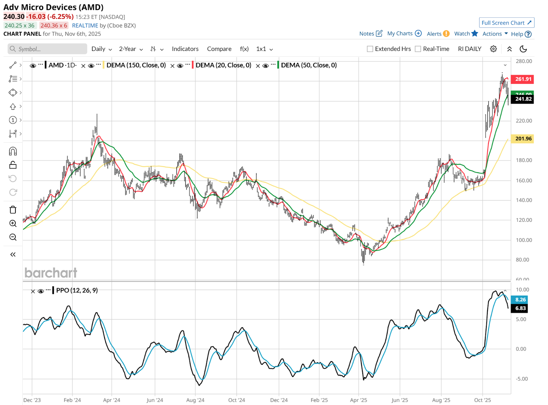Hide the PPO (12, 26, 9) indicator

(41, 291)
